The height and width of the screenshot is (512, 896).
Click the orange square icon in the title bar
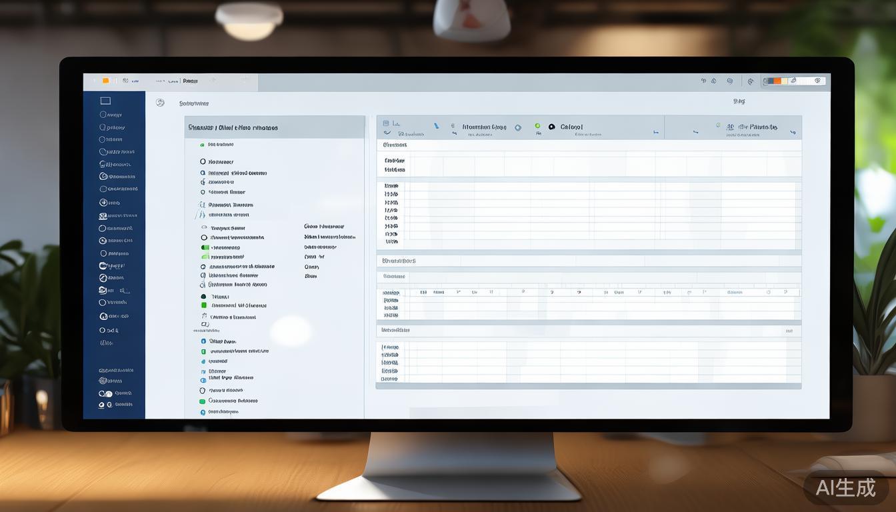coord(105,81)
